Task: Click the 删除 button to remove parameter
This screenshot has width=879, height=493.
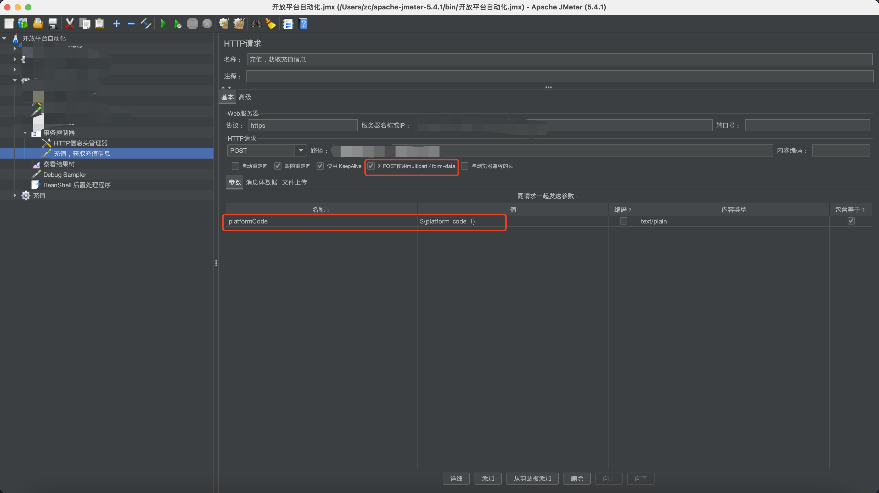Action: [576, 478]
